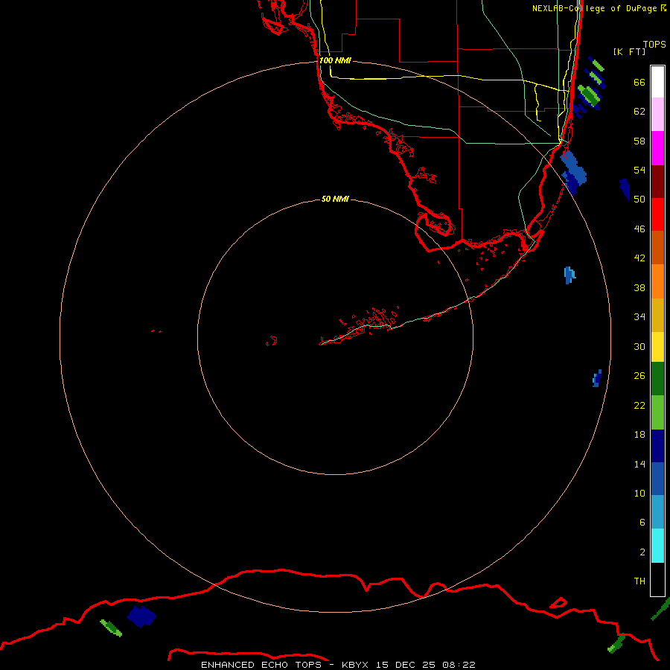Click the black TH threshold swatch
Viewport: 670px width, 670px height.
click(657, 579)
